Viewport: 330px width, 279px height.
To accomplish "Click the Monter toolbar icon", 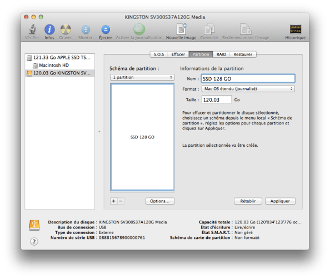I will (x=86, y=29).
